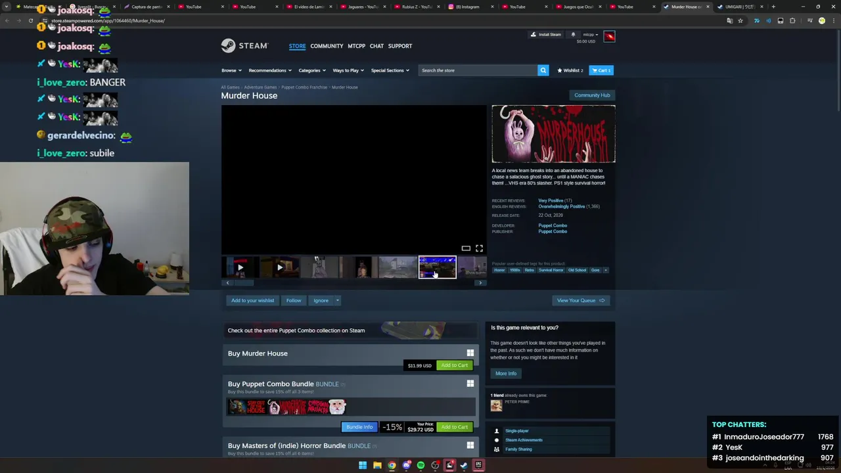Open the dropdown arrow beside Ignore
This screenshot has height=473, width=841.
pos(338,300)
